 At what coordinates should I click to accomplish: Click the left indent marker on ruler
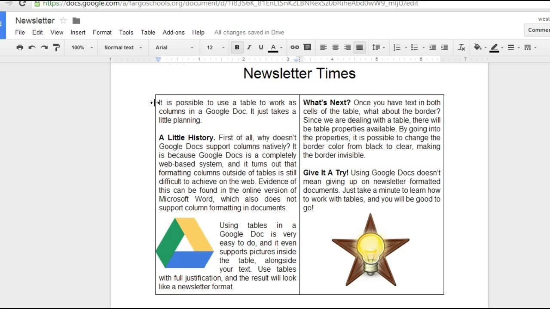coord(158,59)
